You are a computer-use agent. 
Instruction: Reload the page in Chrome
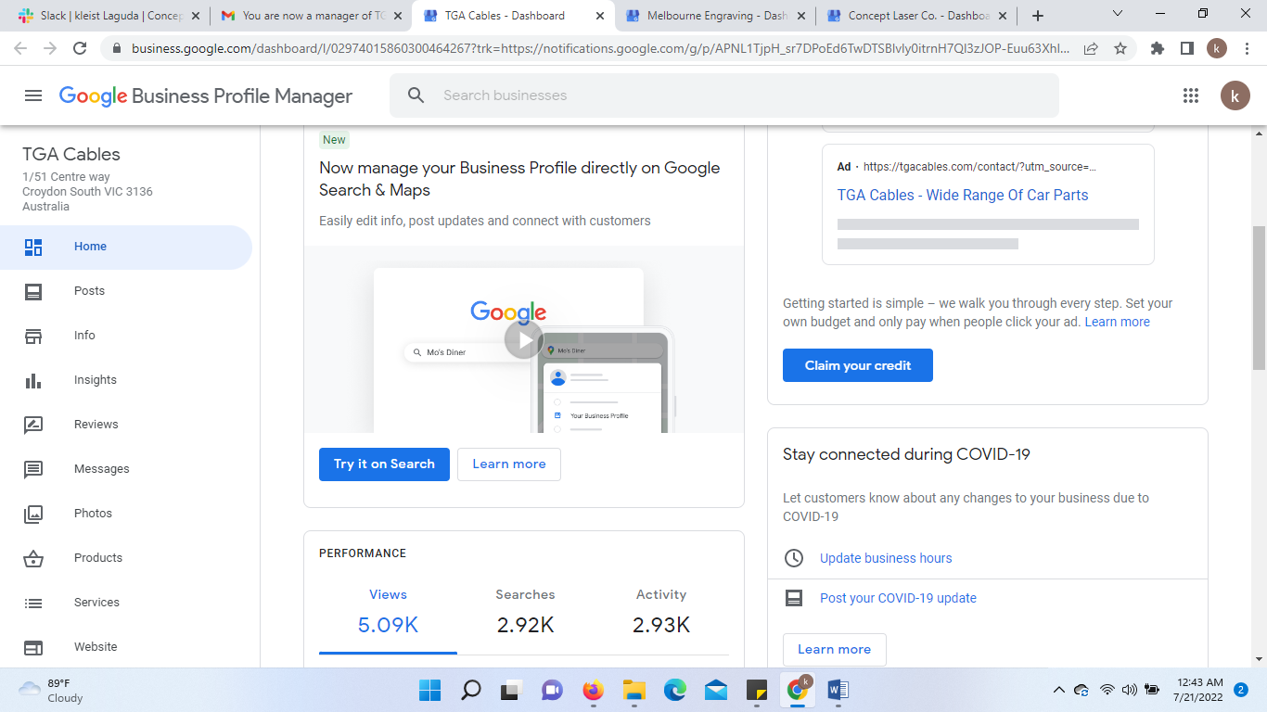80,48
